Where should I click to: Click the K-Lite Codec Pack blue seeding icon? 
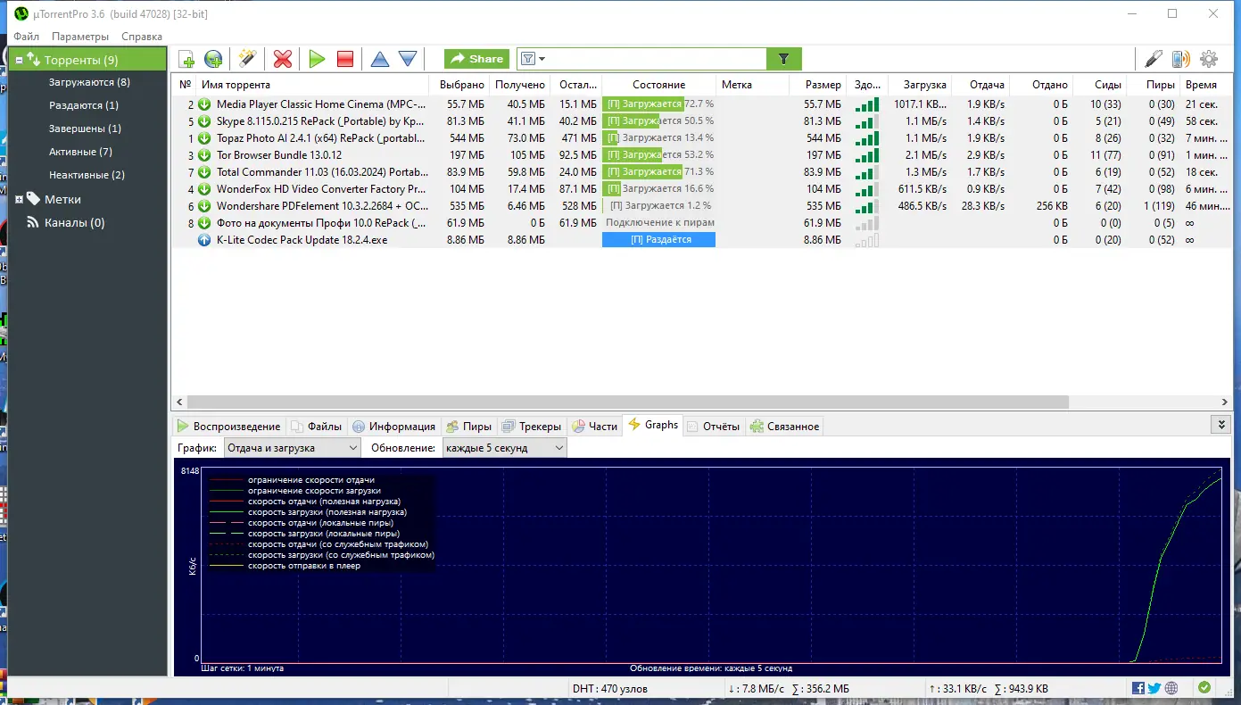point(204,239)
